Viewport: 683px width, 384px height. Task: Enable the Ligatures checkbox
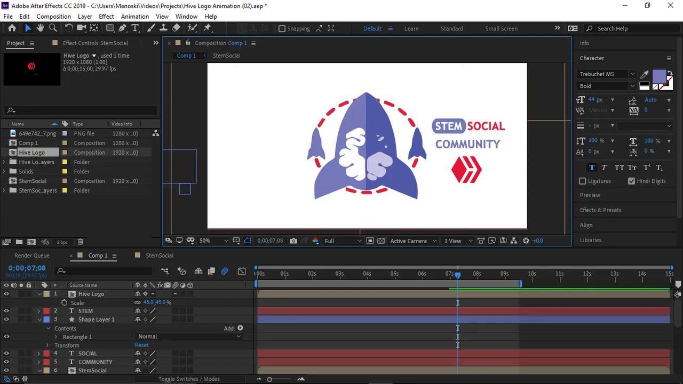(582, 181)
